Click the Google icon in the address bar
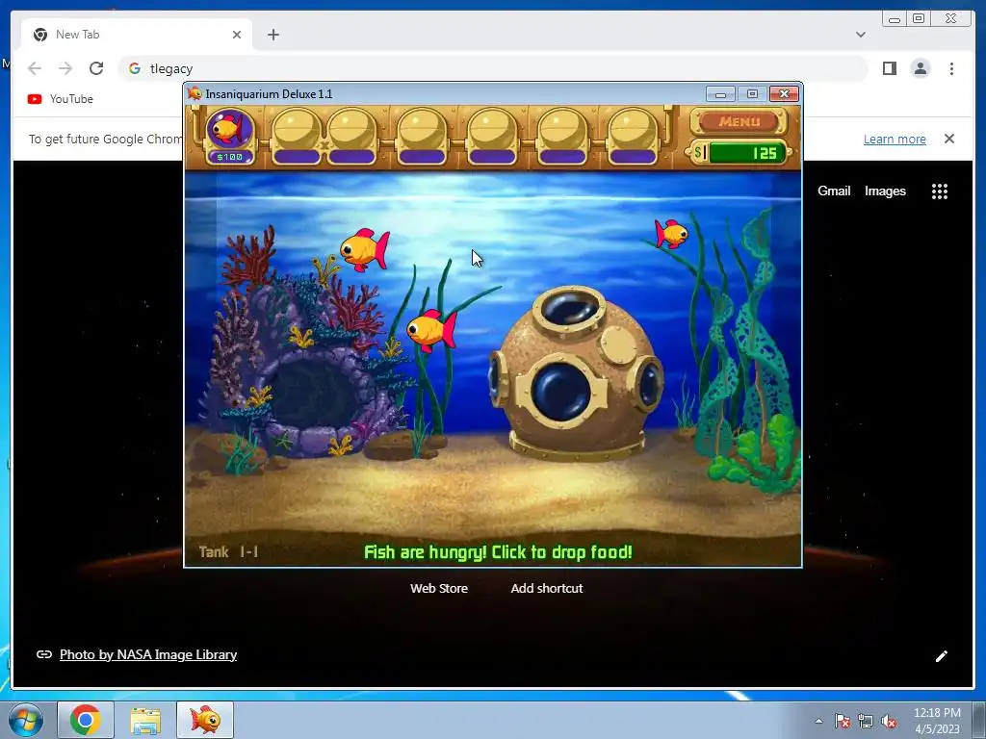The height and width of the screenshot is (739, 986). [x=135, y=68]
